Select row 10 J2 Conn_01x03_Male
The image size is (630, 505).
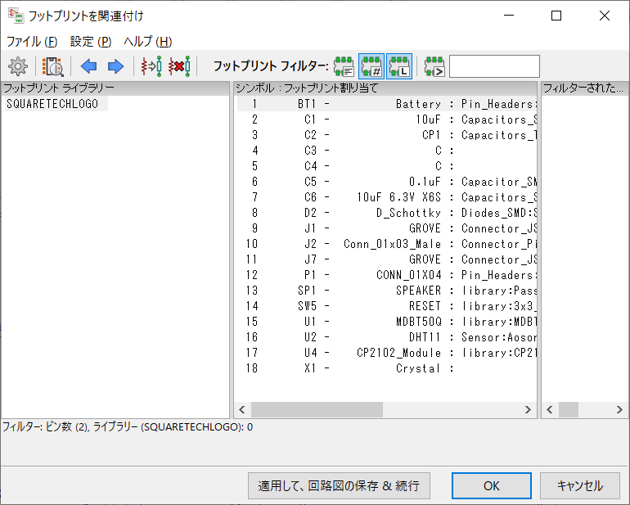tap(387, 244)
